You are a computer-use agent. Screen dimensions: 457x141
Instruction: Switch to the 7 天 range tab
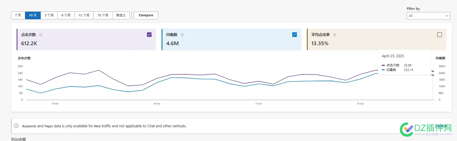pyautogui.click(x=18, y=15)
